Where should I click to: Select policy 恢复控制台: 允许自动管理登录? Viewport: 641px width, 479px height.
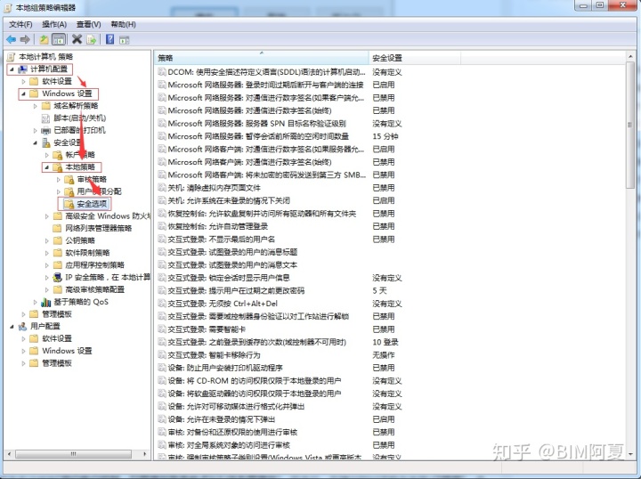point(217,226)
